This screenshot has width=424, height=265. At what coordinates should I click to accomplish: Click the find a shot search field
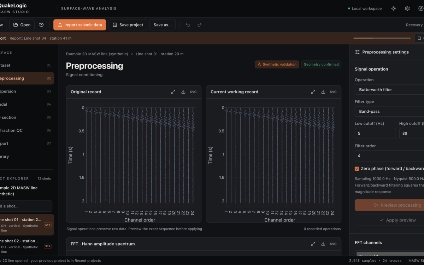coord(26,206)
